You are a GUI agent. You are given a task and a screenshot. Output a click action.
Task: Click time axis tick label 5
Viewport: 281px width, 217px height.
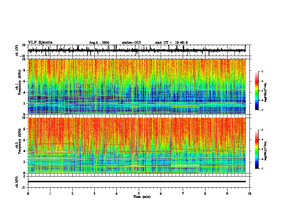(x=139, y=194)
